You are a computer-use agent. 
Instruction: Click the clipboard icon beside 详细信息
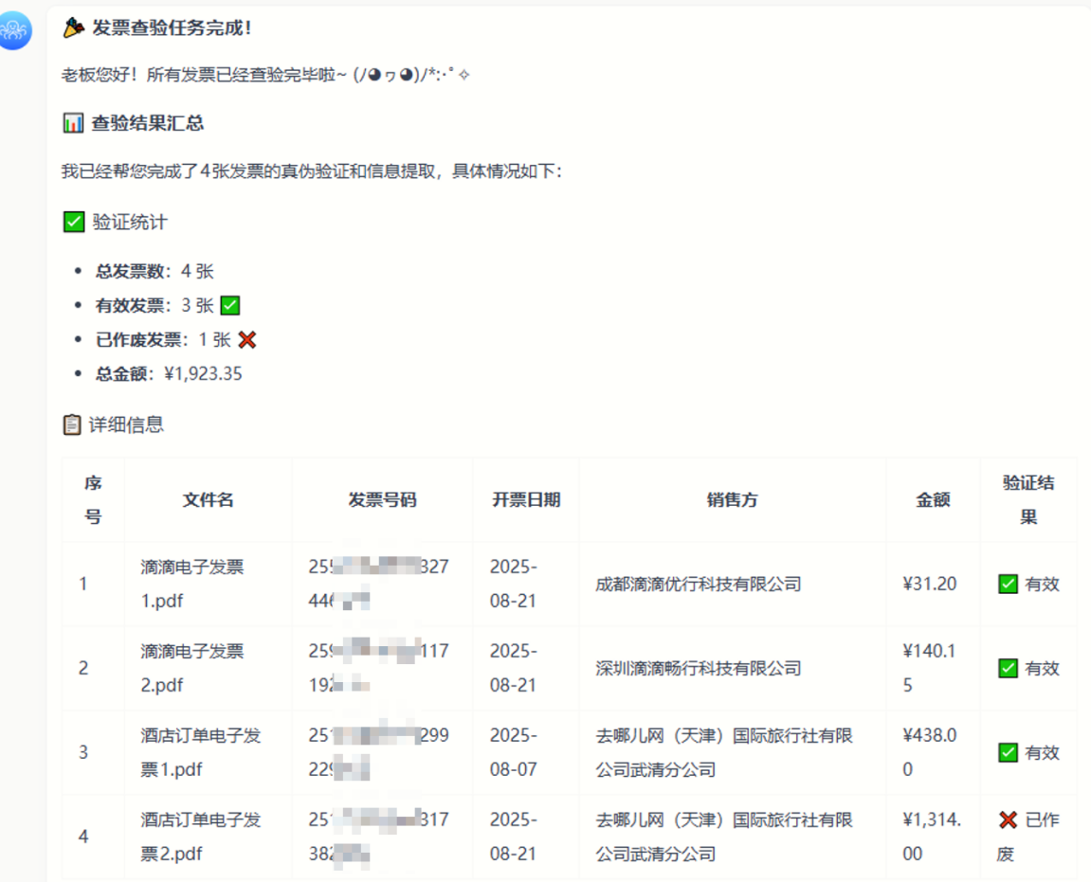click(72, 424)
